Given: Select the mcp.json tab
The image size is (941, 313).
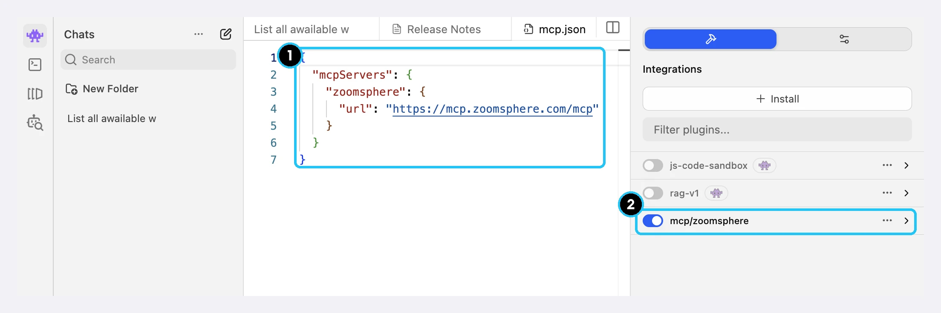Looking at the screenshot, I should [x=554, y=29].
